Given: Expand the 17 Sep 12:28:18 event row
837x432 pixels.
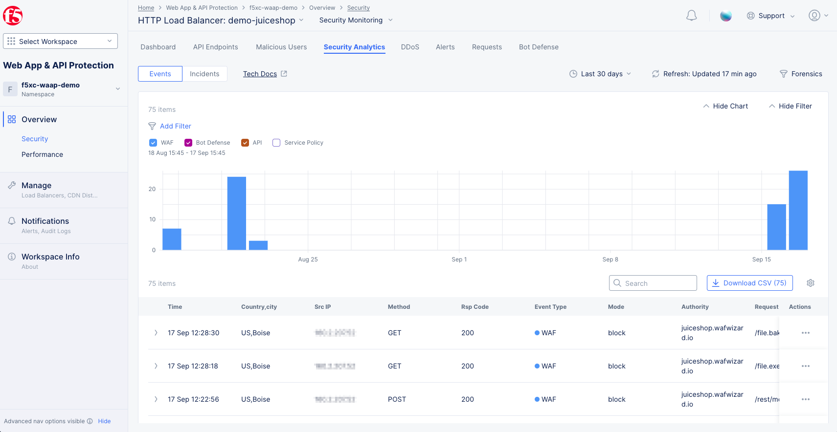Looking at the screenshot, I should pyautogui.click(x=156, y=366).
